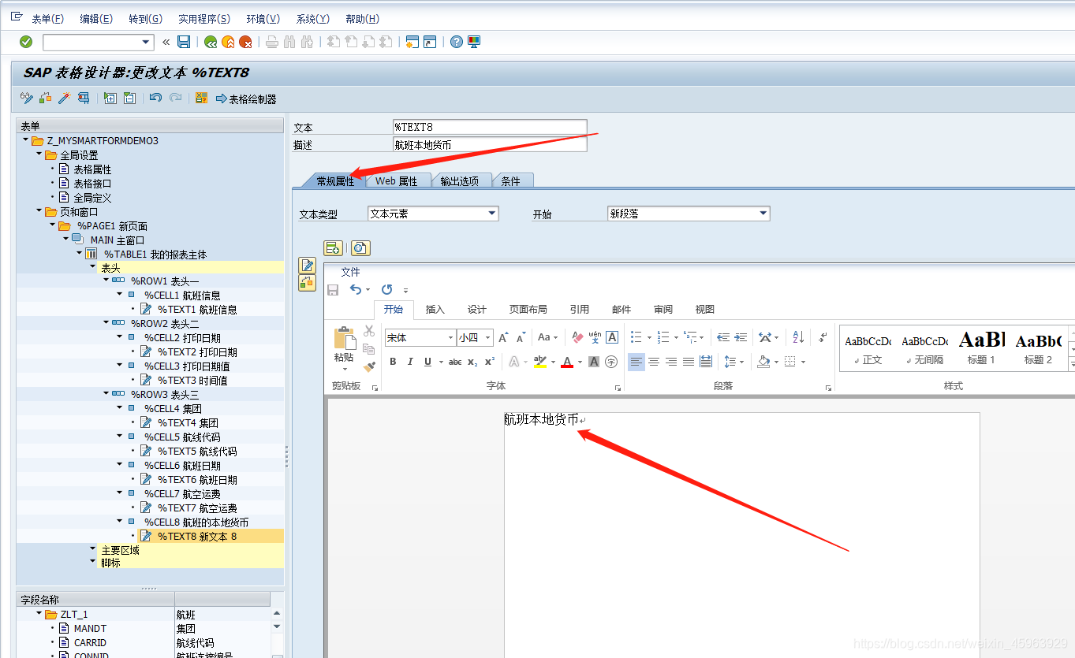Click the Save floppy disk icon in SAP toolbar

[184, 42]
